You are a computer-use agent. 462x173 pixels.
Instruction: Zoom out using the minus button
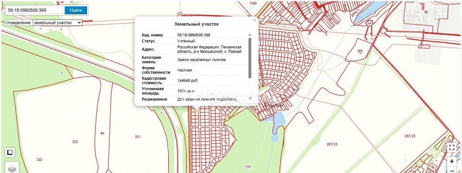(x=452, y=170)
